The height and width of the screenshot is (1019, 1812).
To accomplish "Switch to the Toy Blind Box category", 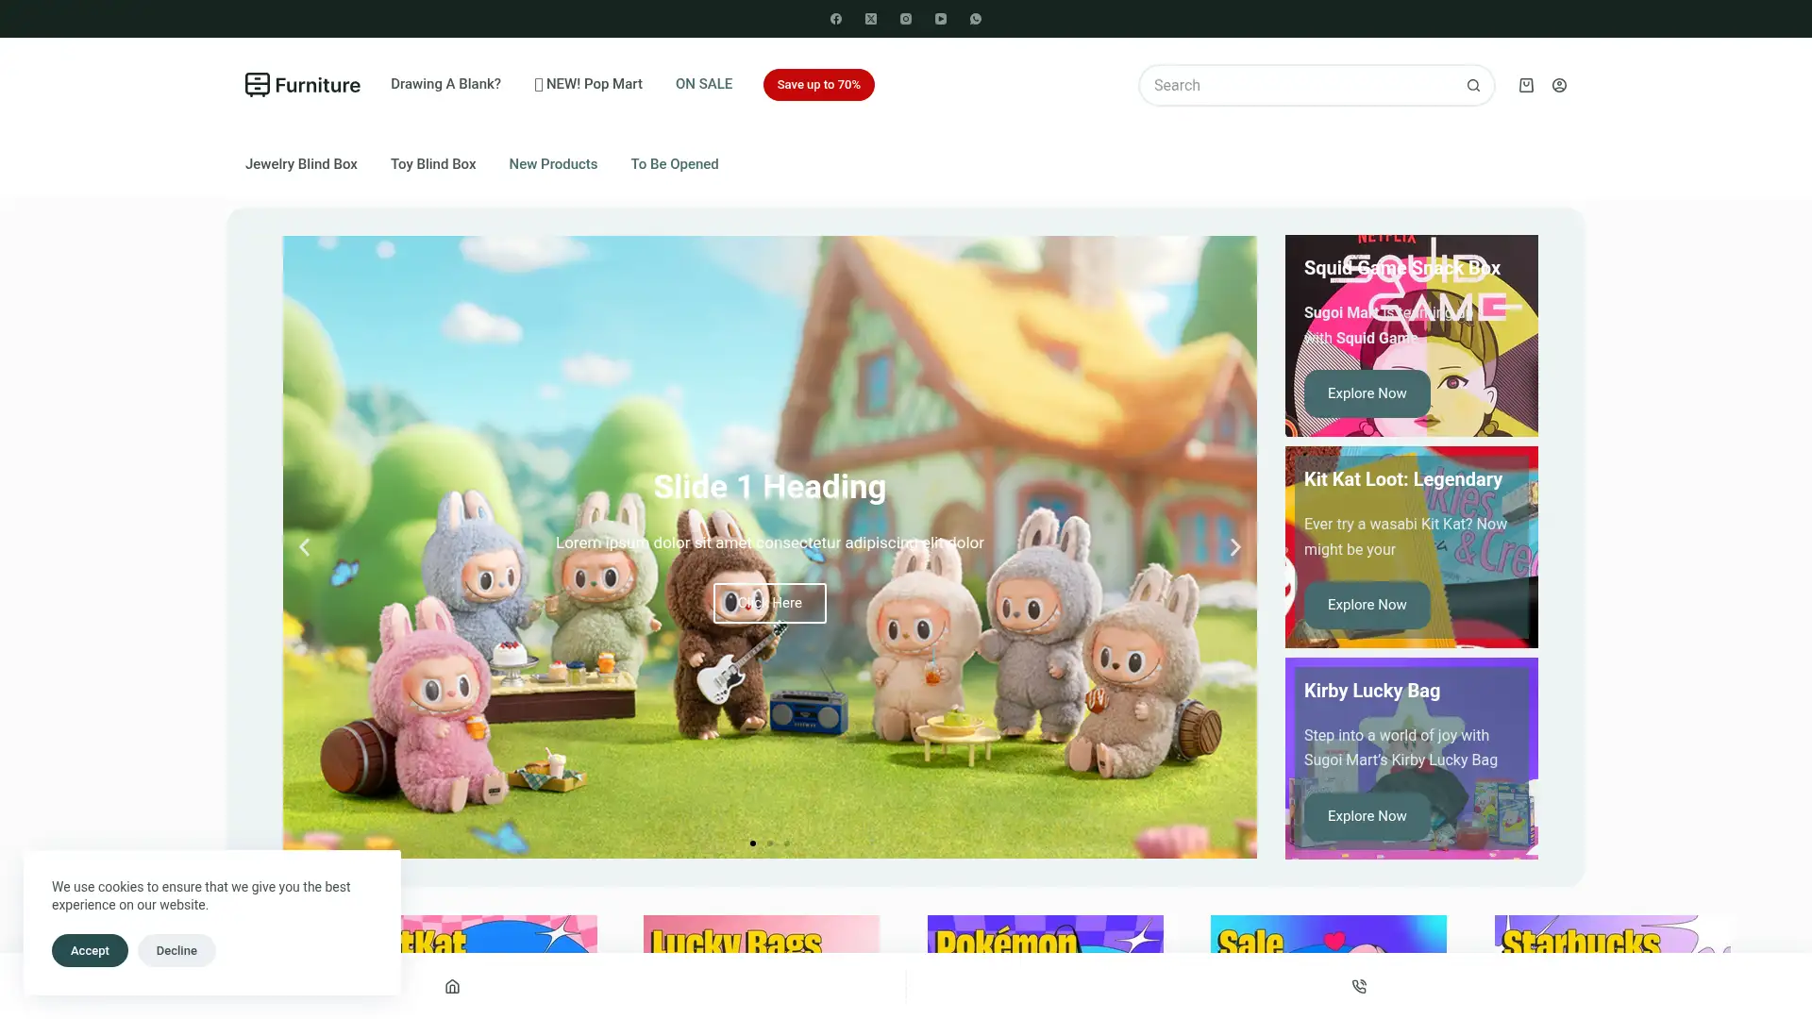I will click(x=433, y=164).
